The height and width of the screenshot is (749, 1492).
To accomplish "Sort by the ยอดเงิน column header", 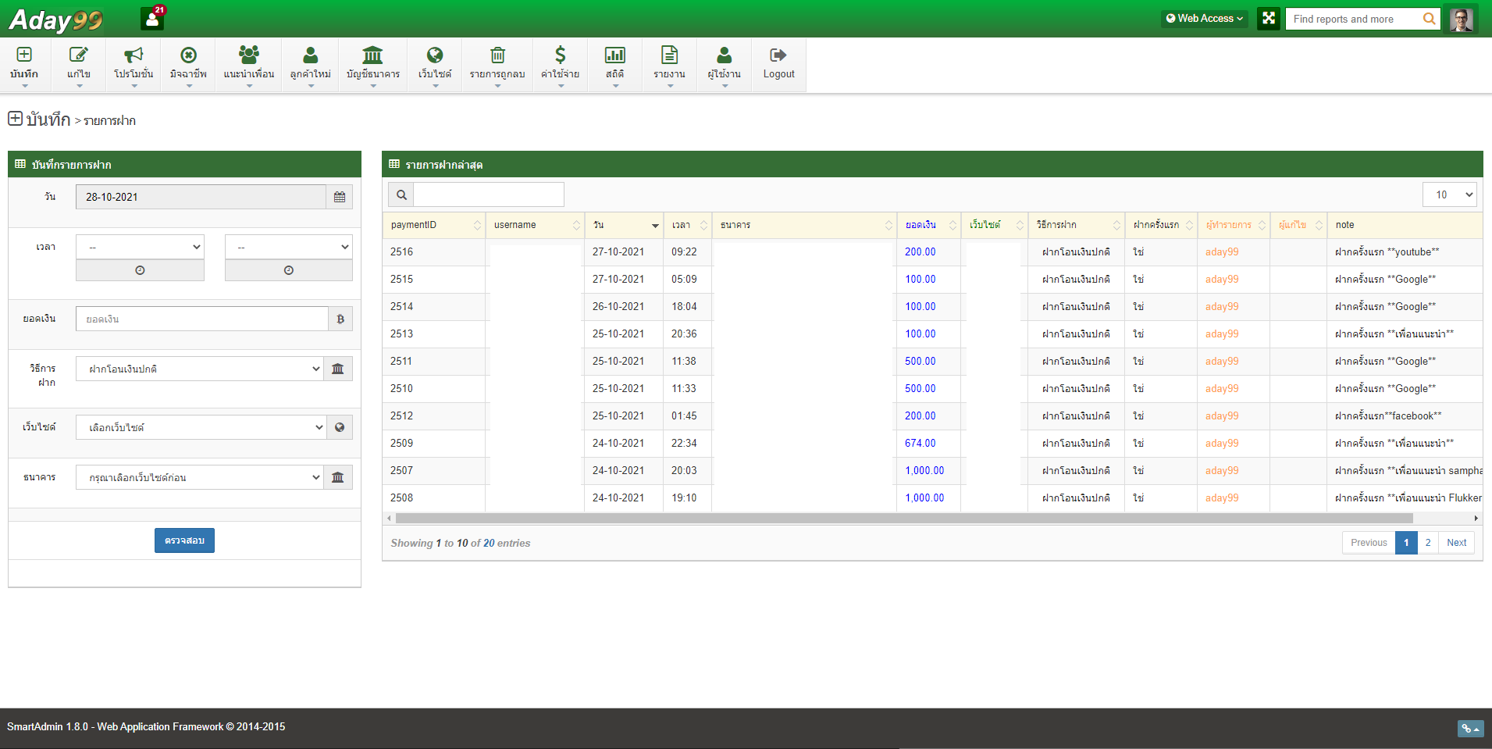I will tap(929, 225).
